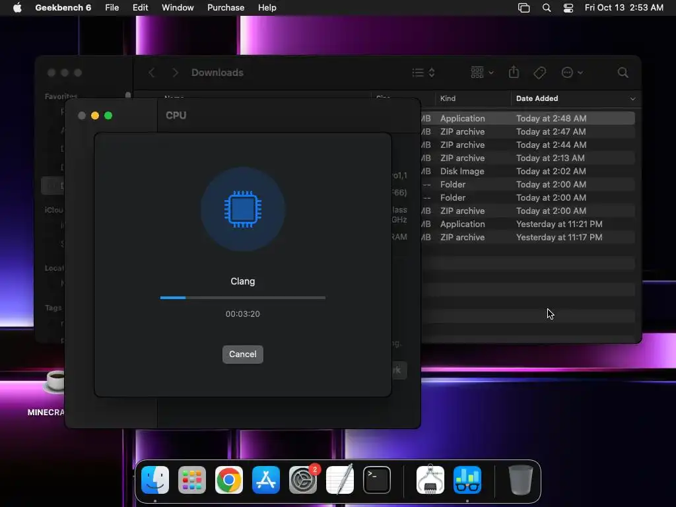Open Google Chrome from the Dock

click(x=229, y=480)
